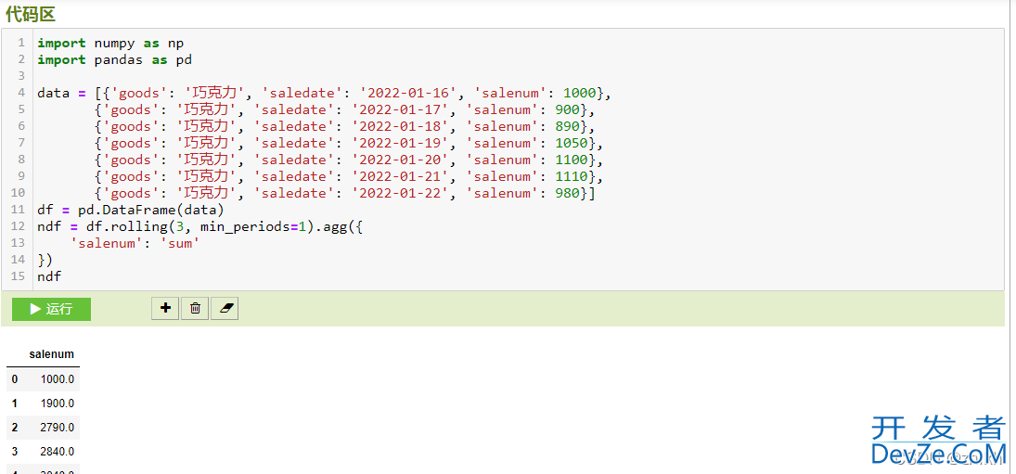Click the "'salenum': 'sum'" code line
Screen dimensions: 1016x474
tap(135, 243)
